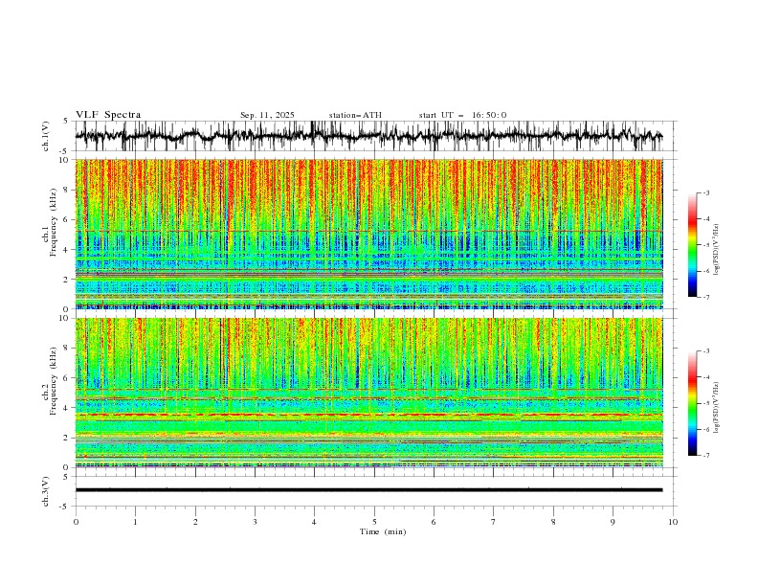The image size is (758, 586).
Task: Click the ch.1 voltage waveform trace
Action: coord(368,135)
